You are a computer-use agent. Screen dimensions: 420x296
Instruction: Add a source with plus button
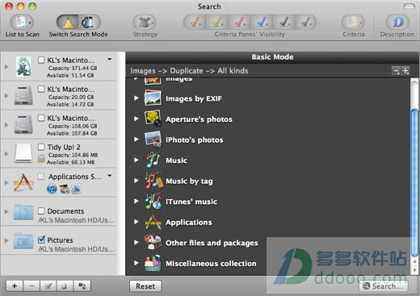(15, 286)
